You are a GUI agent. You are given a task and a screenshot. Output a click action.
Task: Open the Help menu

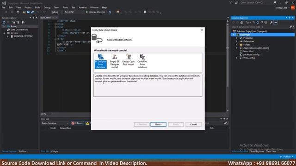point(105,7)
